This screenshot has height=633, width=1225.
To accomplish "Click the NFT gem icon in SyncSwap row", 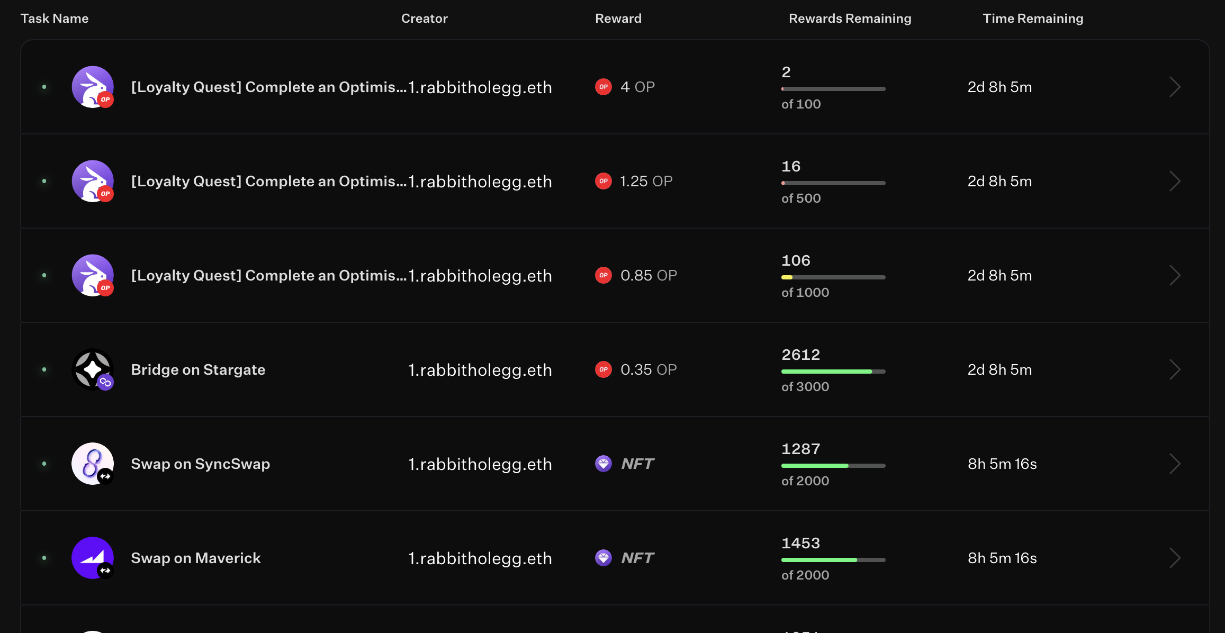I will coord(604,464).
